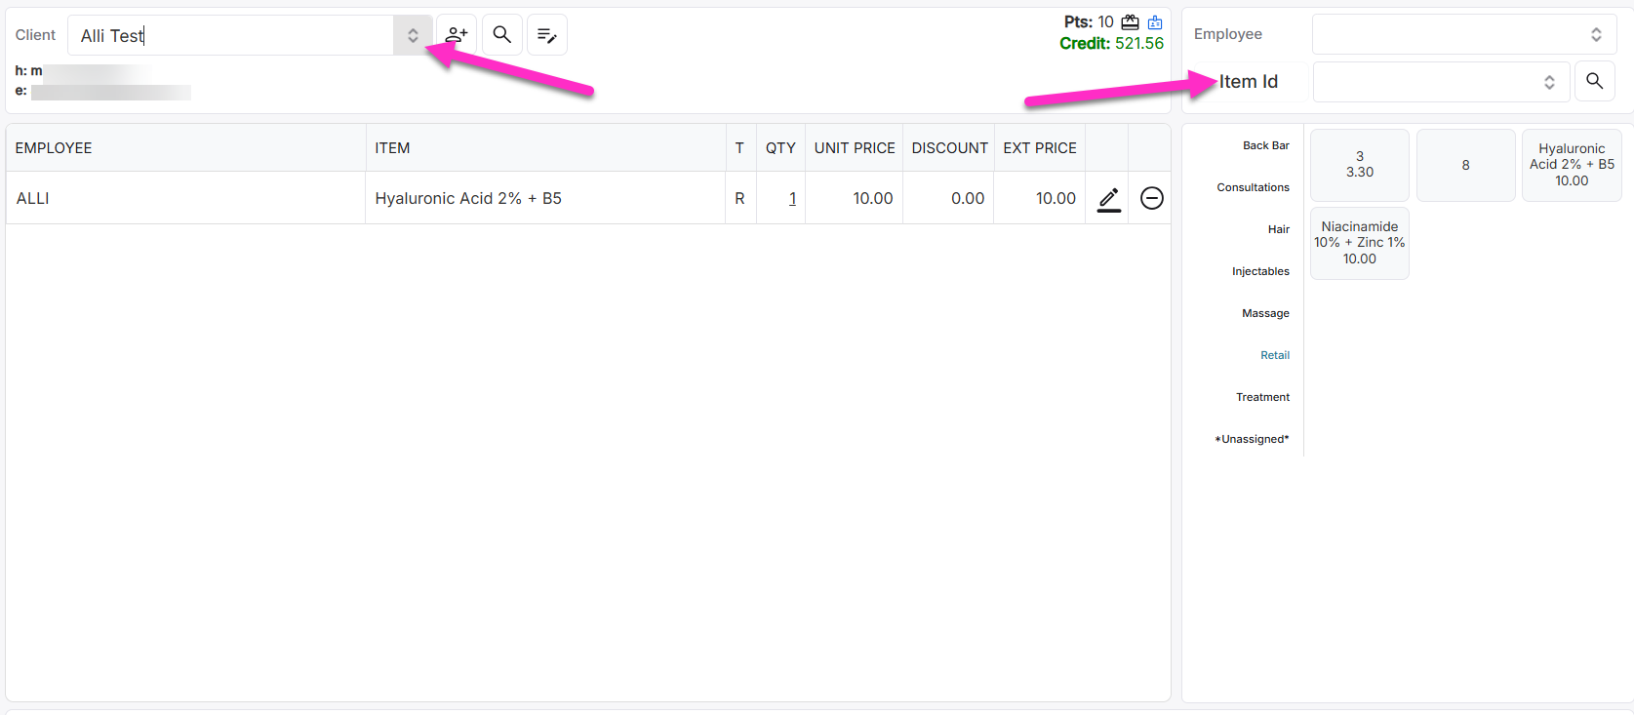
Task: Switch to the Massage category
Action: 1265,313
